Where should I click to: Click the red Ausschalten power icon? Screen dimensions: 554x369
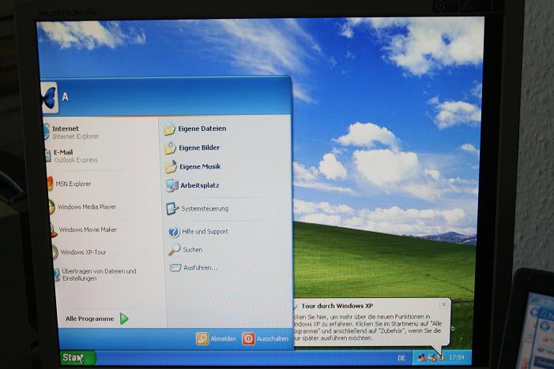click(248, 339)
